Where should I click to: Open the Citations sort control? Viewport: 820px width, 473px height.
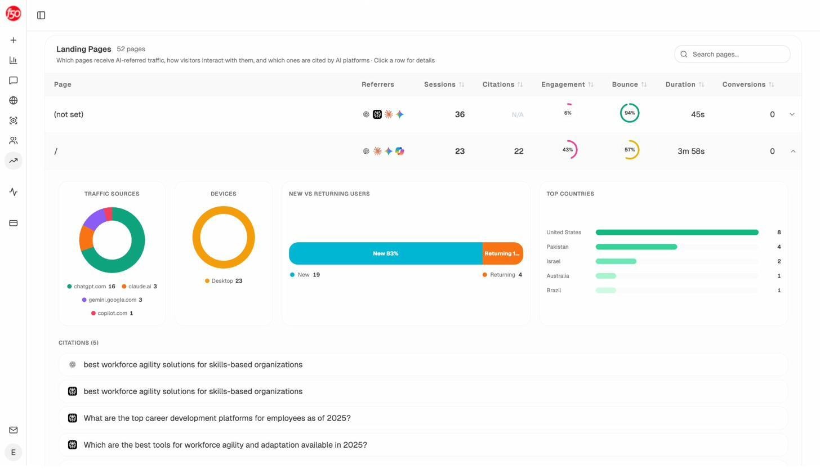click(519, 84)
